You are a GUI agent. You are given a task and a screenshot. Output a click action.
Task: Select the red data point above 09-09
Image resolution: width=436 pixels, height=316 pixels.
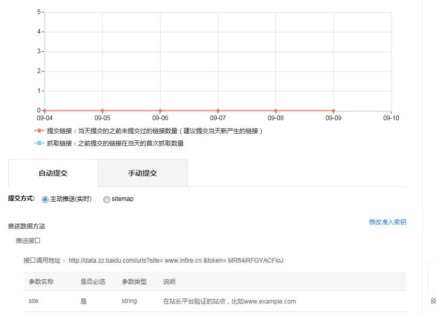[334, 110]
